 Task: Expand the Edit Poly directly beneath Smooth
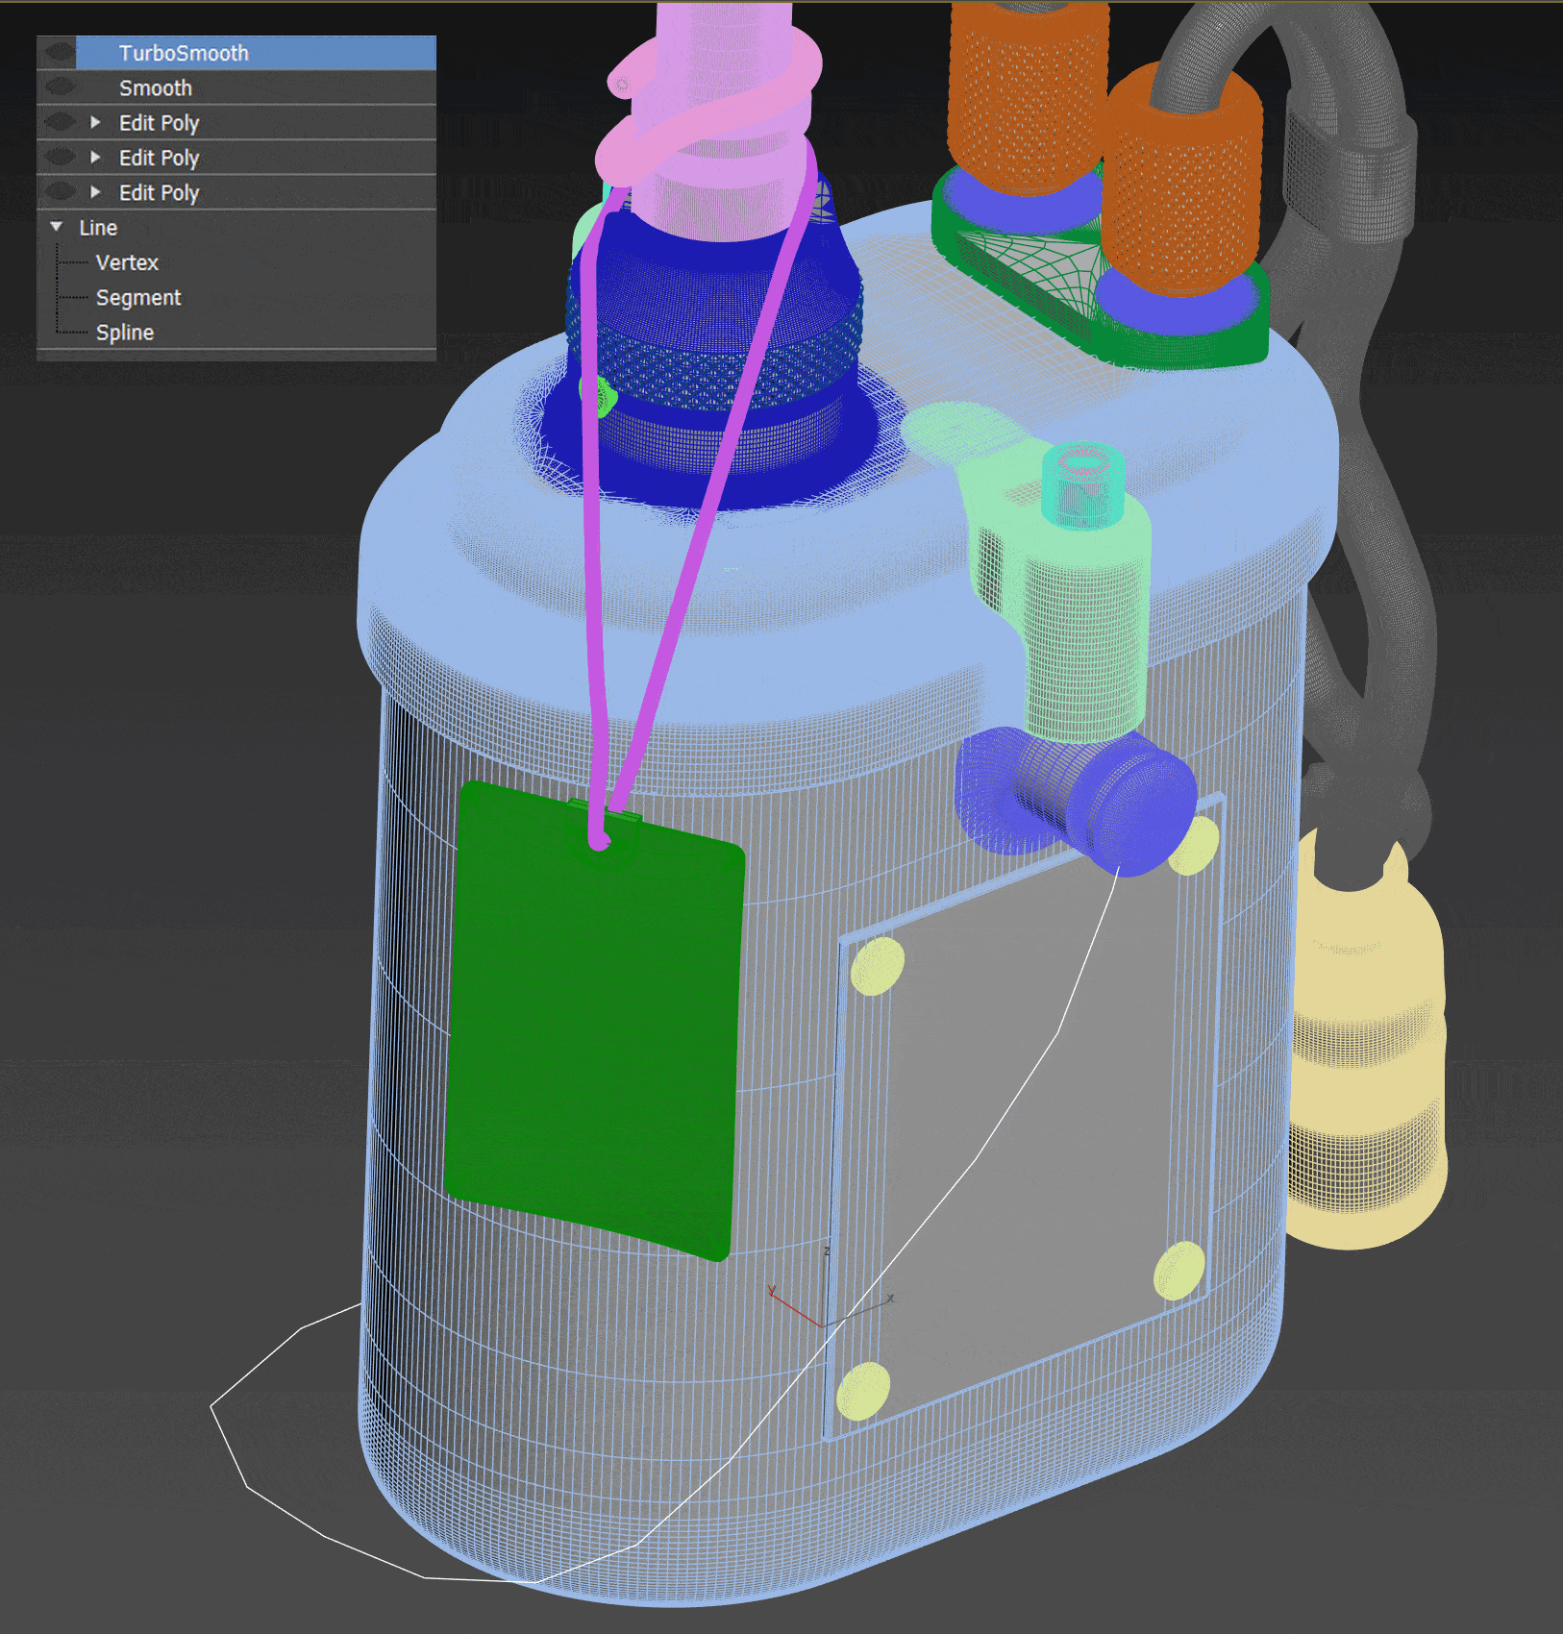pyautogui.click(x=95, y=122)
